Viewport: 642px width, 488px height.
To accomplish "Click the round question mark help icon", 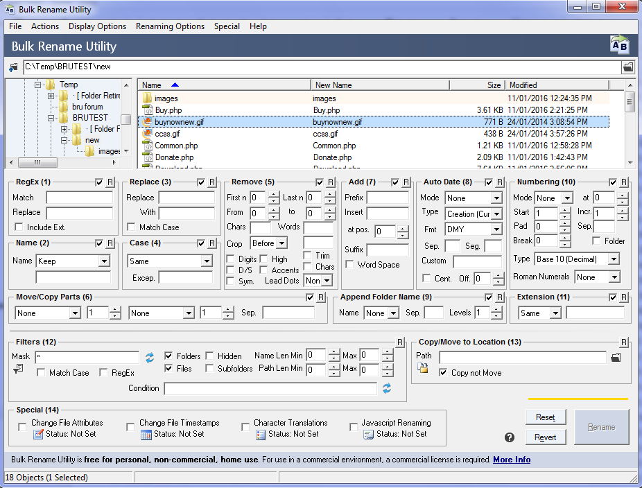I will pos(510,437).
